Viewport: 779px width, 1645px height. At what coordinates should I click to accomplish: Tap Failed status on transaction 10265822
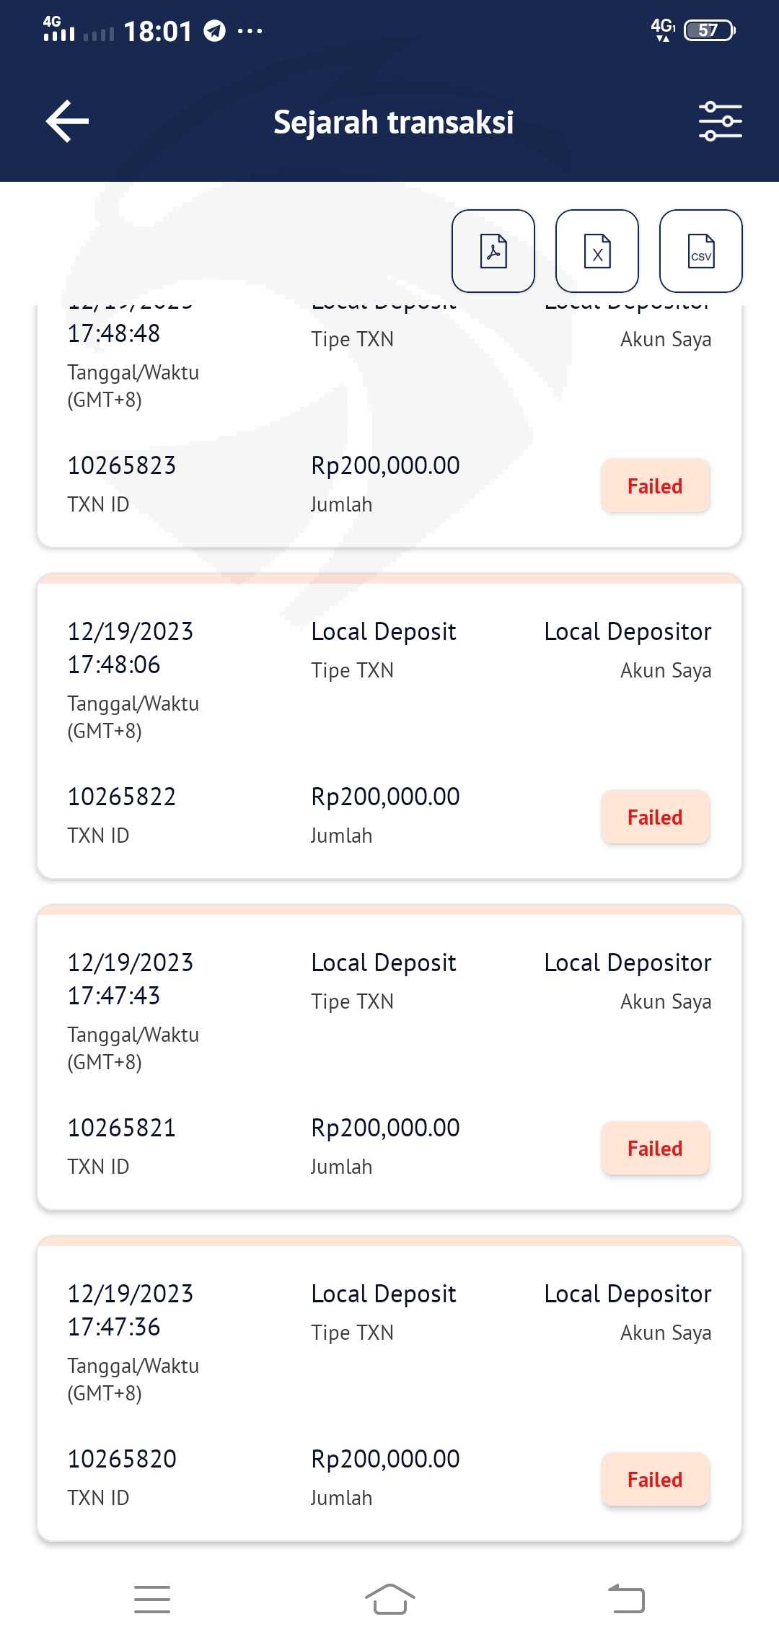click(x=655, y=817)
